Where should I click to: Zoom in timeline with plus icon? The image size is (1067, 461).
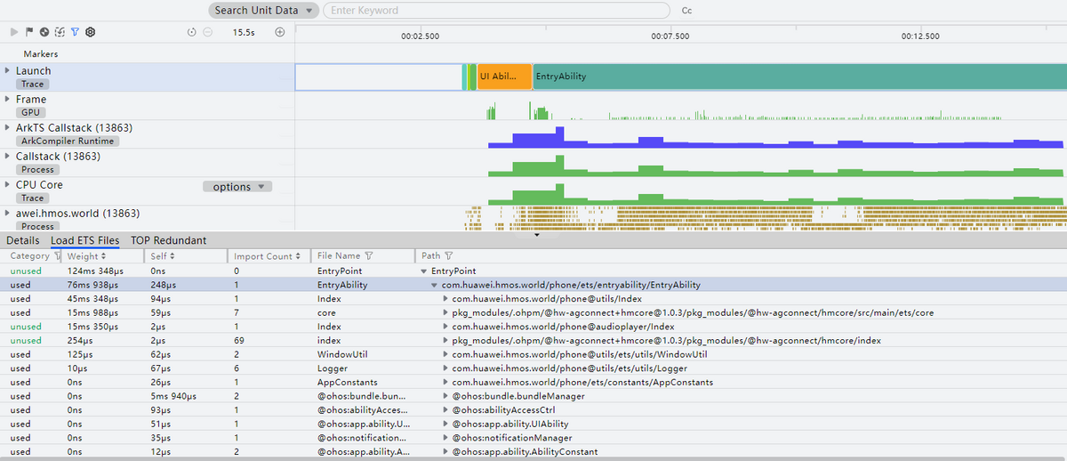click(280, 32)
